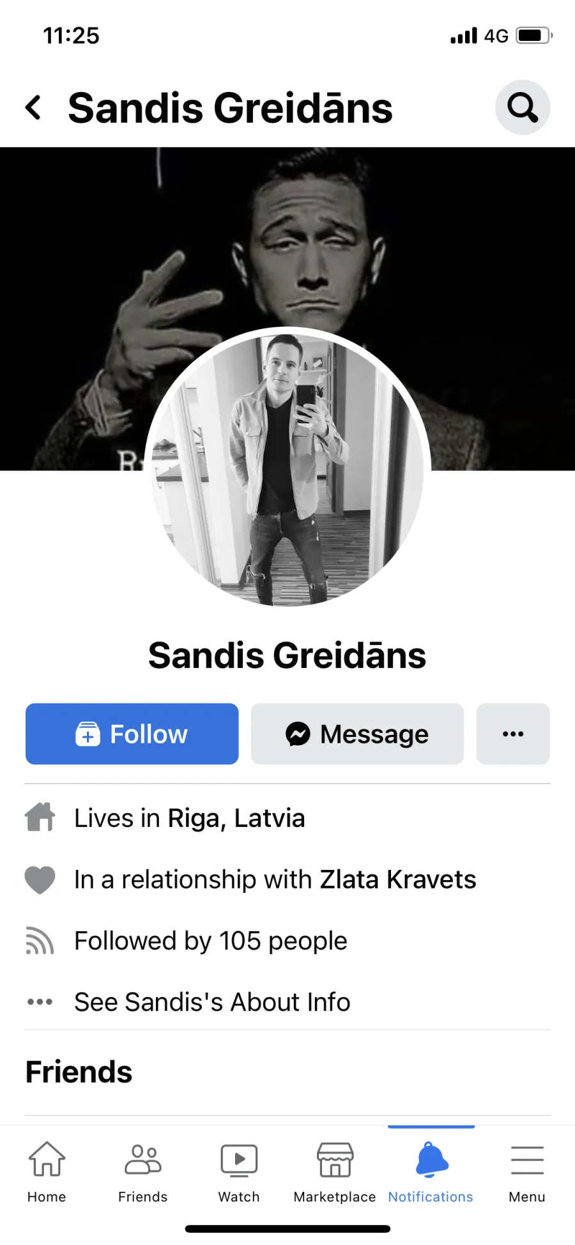Open Notifications bell icon
575x1245 pixels.
coord(431,1172)
